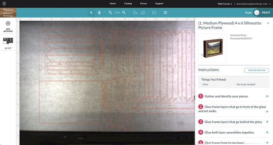Click the 100% zoom level
This screenshot has width=273, height=145.
click(x=117, y=13)
